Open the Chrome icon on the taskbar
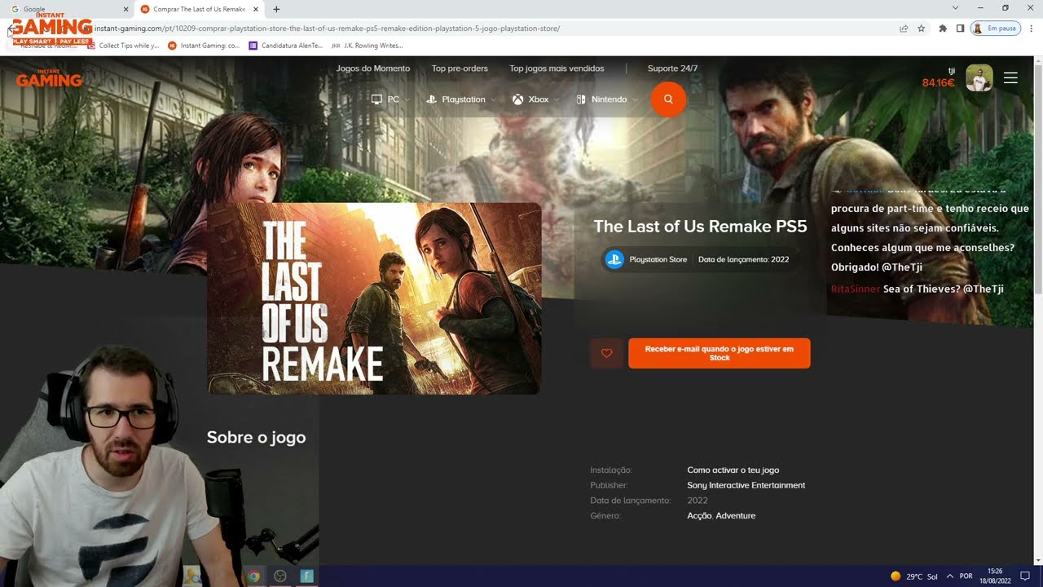 (253, 576)
